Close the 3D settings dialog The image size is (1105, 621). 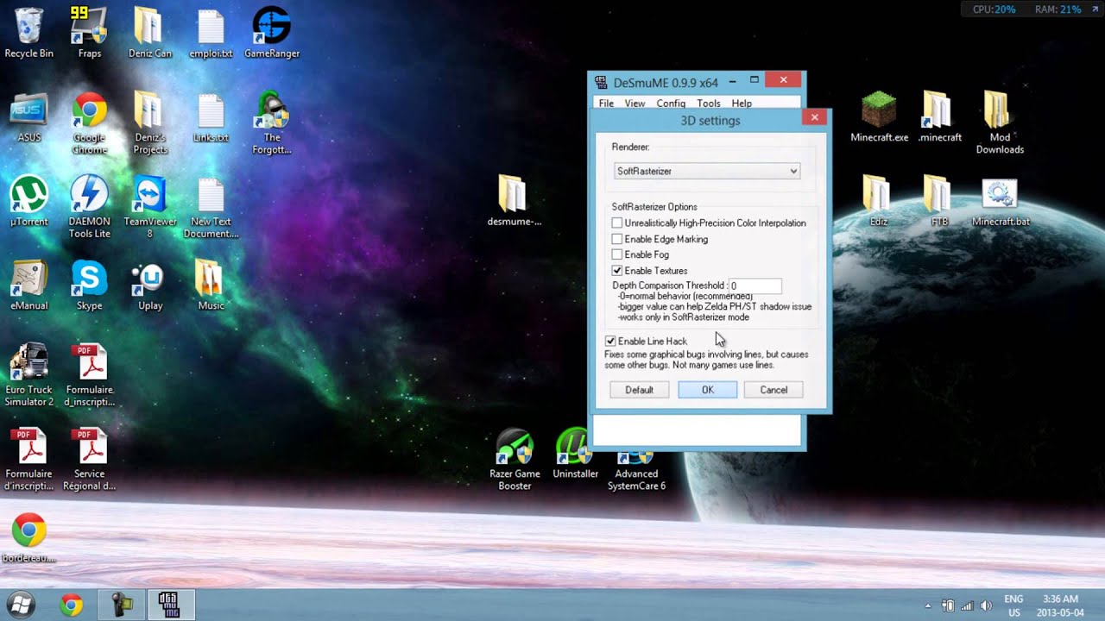814,117
